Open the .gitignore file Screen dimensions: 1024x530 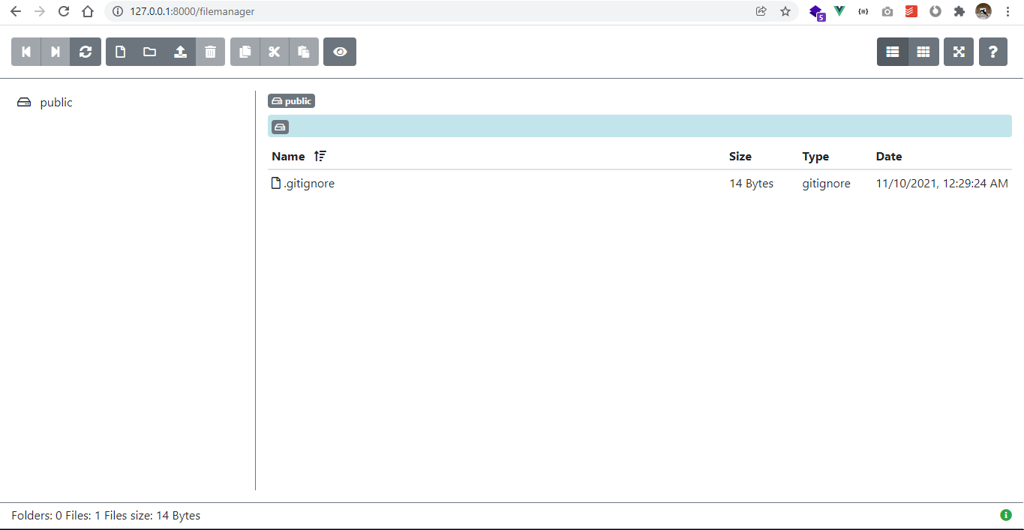coord(308,183)
